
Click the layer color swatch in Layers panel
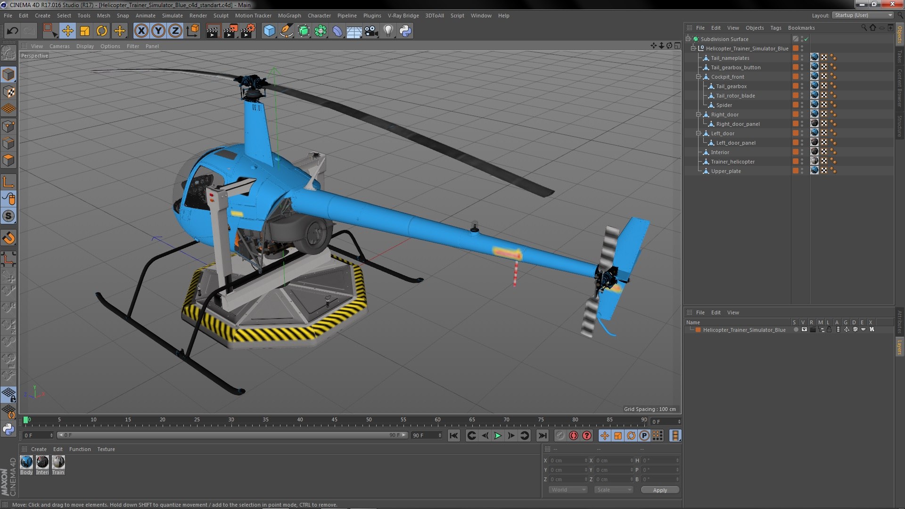(698, 330)
